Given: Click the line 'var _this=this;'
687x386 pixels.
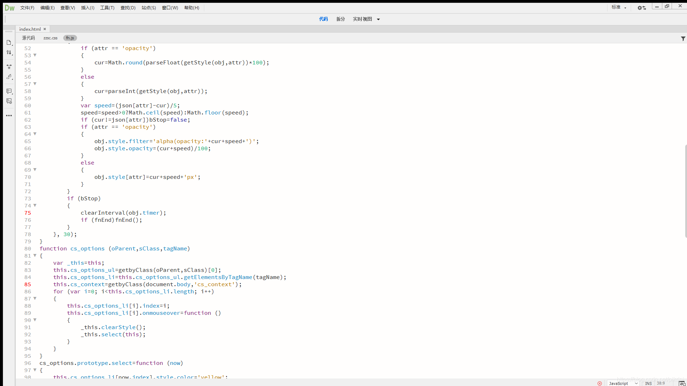Looking at the screenshot, I should point(79,263).
